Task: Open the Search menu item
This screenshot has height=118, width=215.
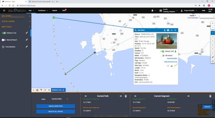Action: (55, 10)
